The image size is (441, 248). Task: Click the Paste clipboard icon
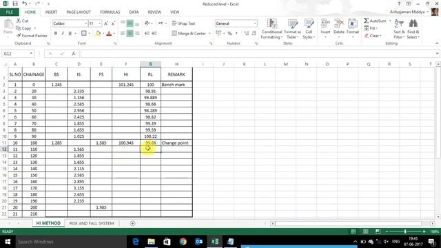click(x=8, y=25)
